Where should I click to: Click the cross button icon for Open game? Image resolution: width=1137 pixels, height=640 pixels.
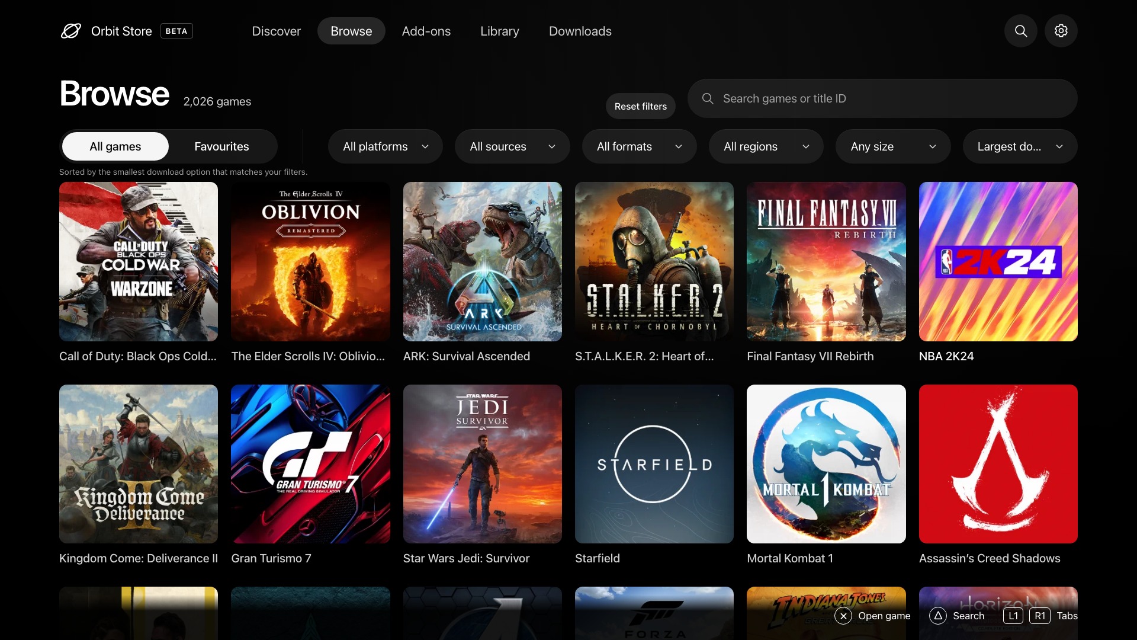[x=843, y=616]
